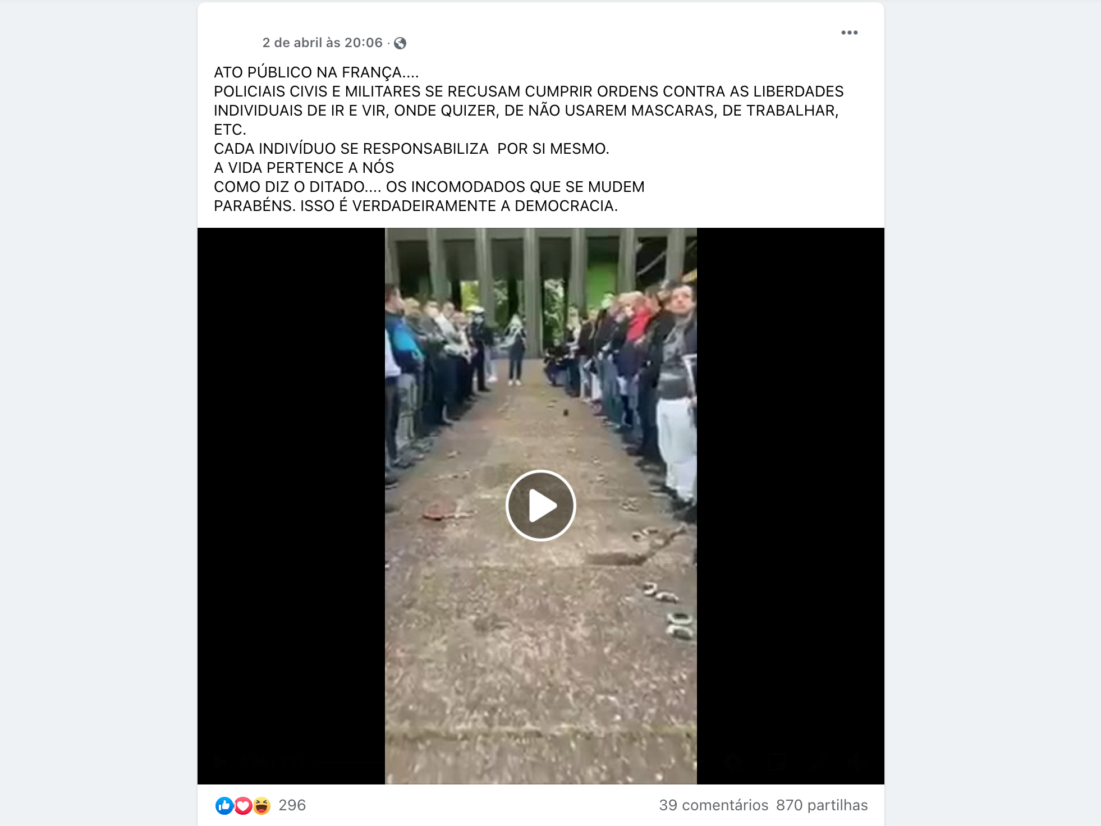This screenshot has height=826, width=1101.
Task: Open the post via the '2 de abril às 20:06' timestamp
Action: tap(323, 43)
